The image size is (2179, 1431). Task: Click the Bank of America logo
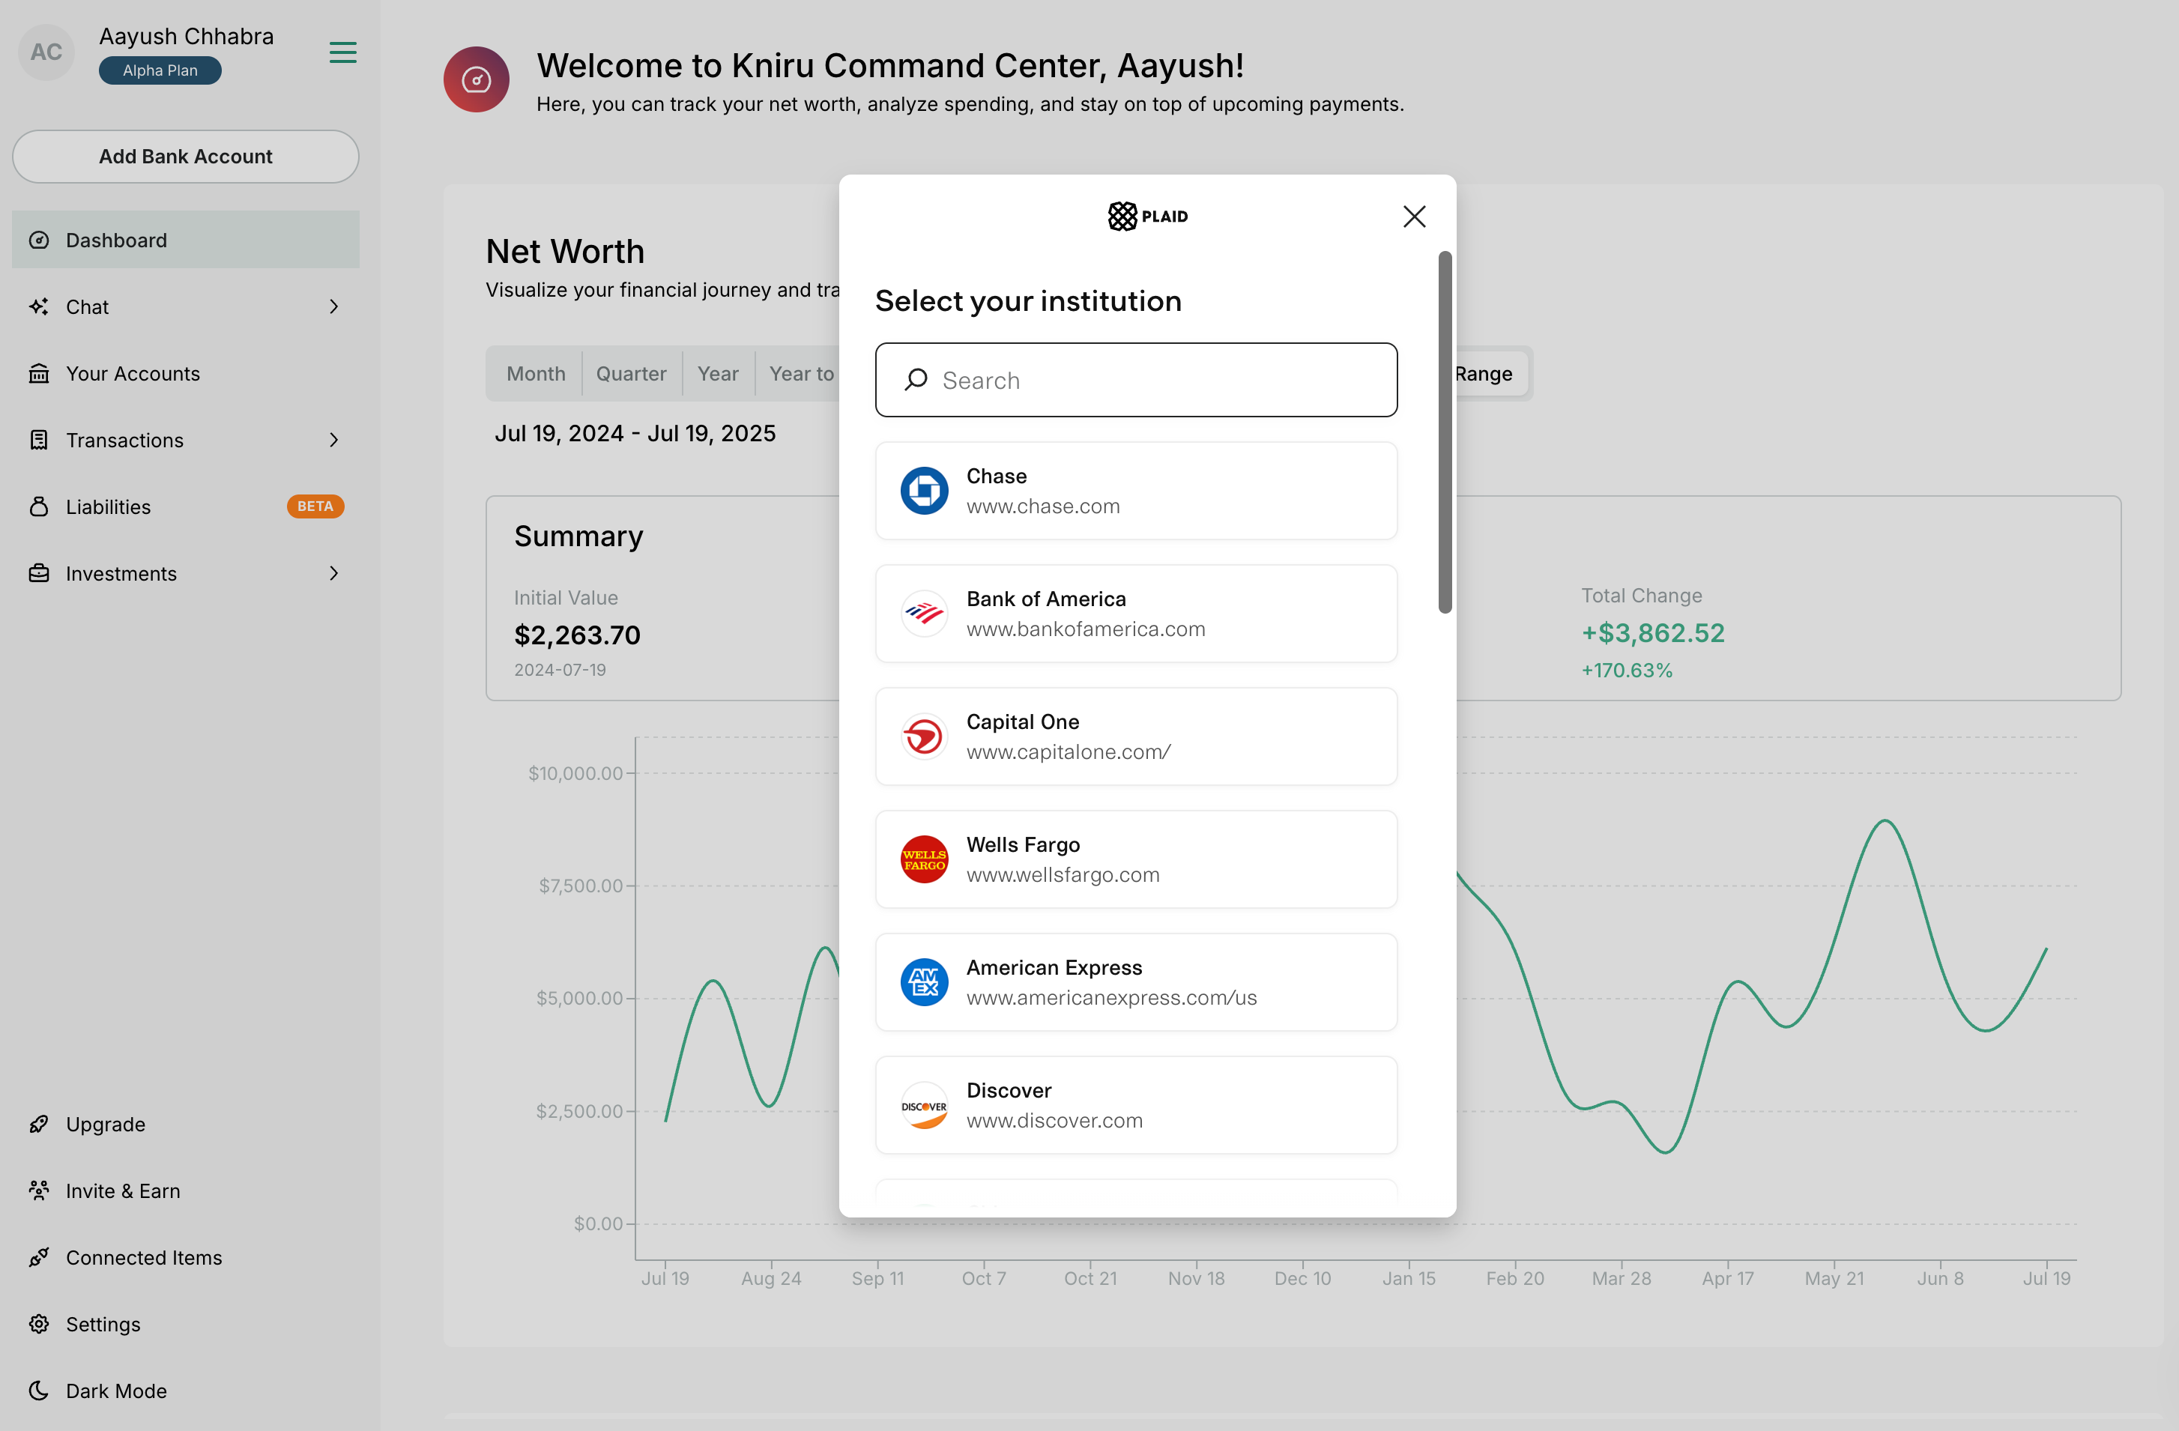tap(924, 614)
